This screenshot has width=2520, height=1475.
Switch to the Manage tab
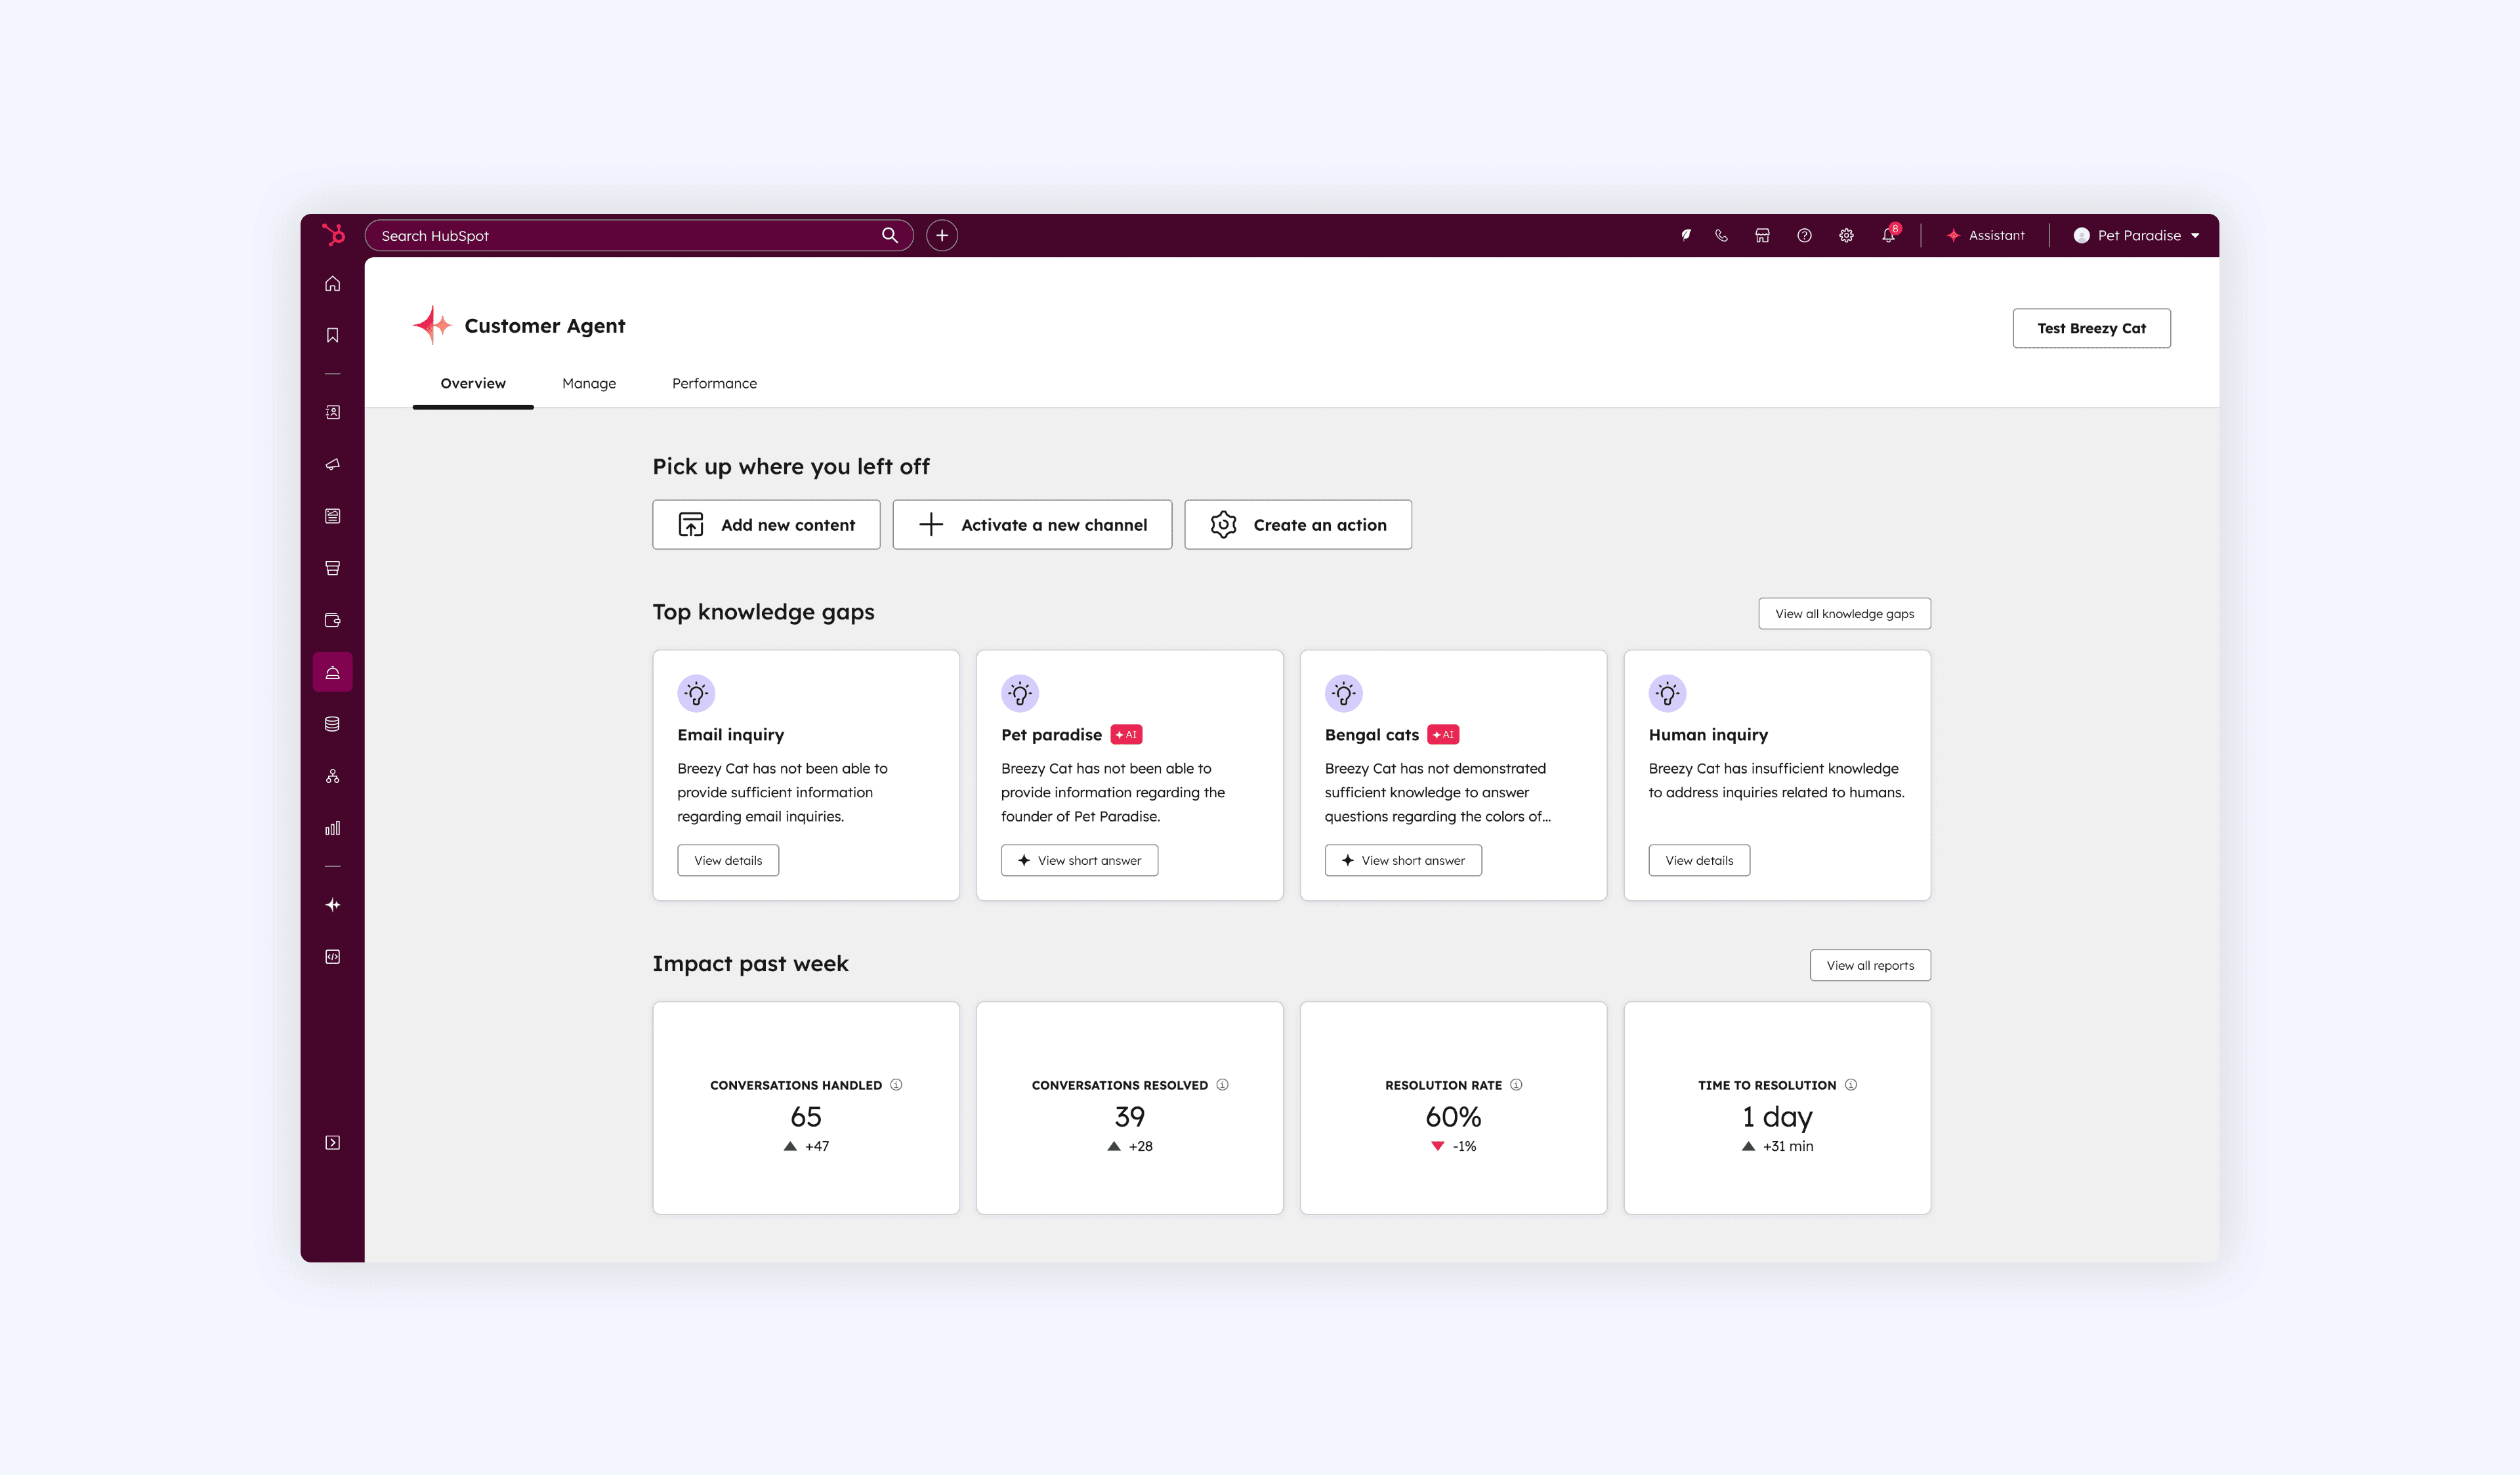pyautogui.click(x=589, y=384)
